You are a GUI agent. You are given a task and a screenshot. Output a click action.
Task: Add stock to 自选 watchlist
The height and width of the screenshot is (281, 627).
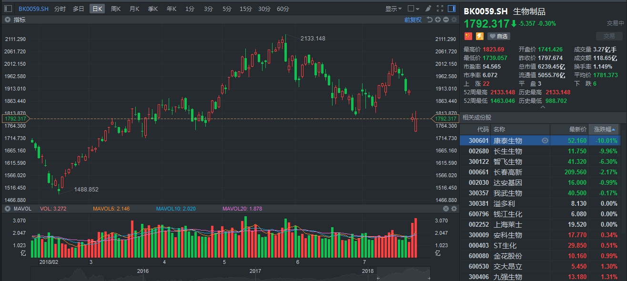pyautogui.click(x=498, y=36)
